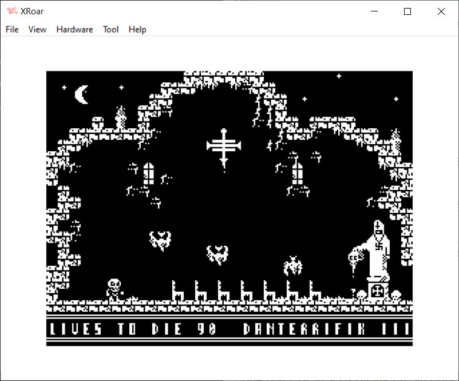Click the right arched chapel window
The height and width of the screenshot is (381, 459).
tap(298, 173)
